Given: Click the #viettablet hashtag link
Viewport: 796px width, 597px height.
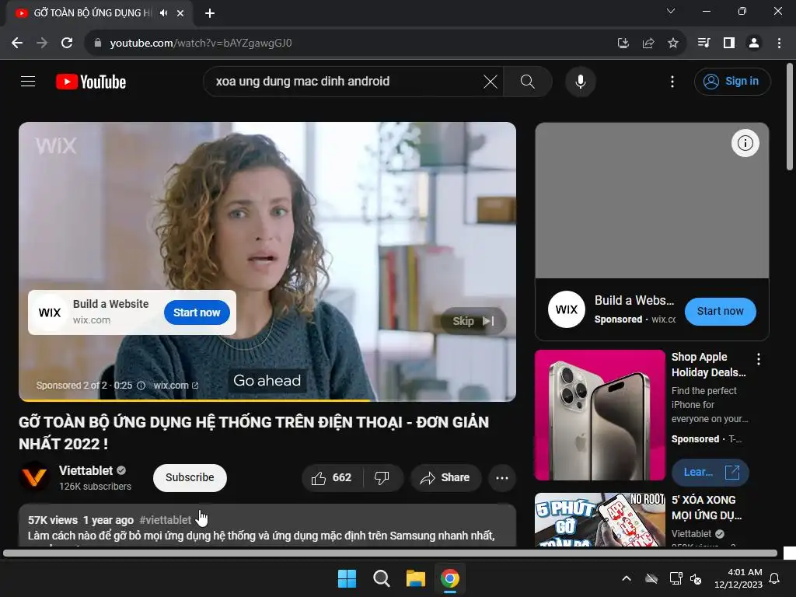Looking at the screenshot, I should (x=166, y=520).
